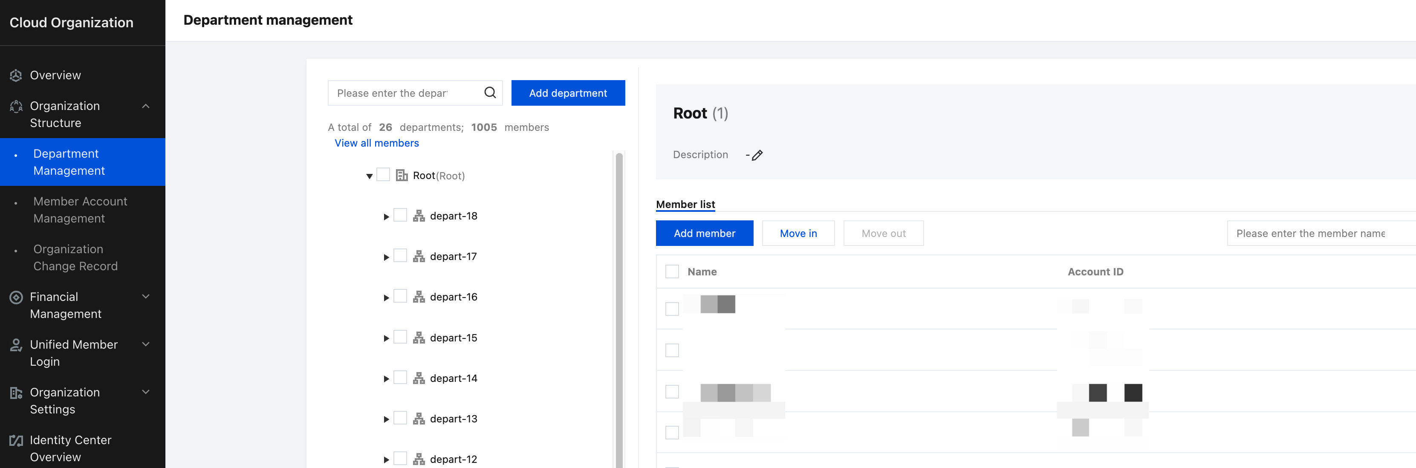Click the Organization Structure sidebar icon
1416x468 pixels.
(x=16, y=106)
